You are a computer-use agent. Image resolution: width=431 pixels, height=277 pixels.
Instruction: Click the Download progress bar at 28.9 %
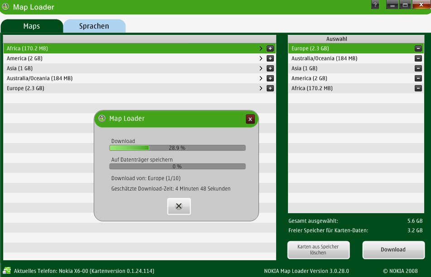coord(177,148)
